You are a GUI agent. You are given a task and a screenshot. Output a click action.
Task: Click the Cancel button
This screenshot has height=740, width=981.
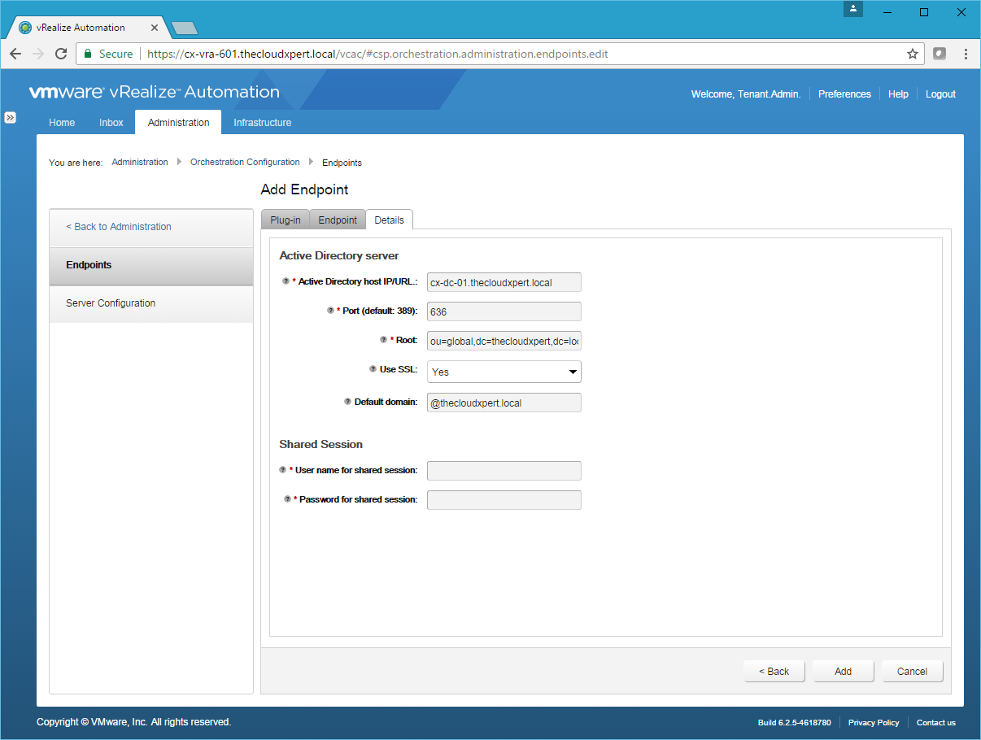point(912,671)
